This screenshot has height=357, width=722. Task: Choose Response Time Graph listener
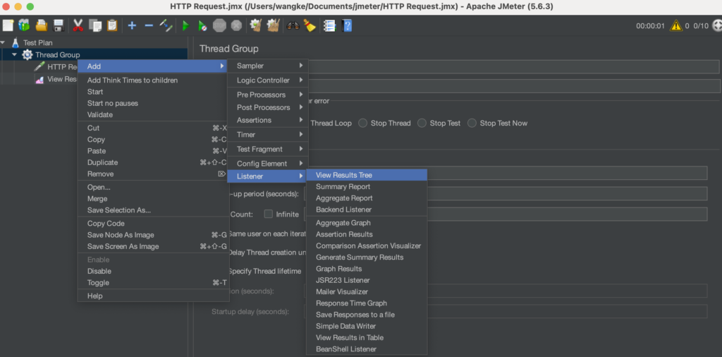tap(367, 303)
